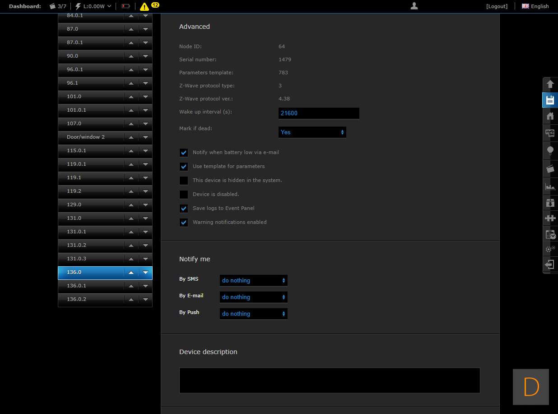Click the Logout link

497,6
